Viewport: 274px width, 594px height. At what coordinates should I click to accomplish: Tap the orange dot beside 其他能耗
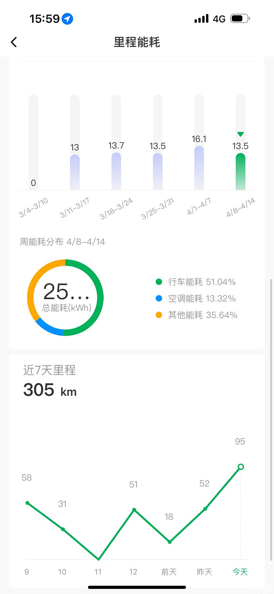pos(159,315)
